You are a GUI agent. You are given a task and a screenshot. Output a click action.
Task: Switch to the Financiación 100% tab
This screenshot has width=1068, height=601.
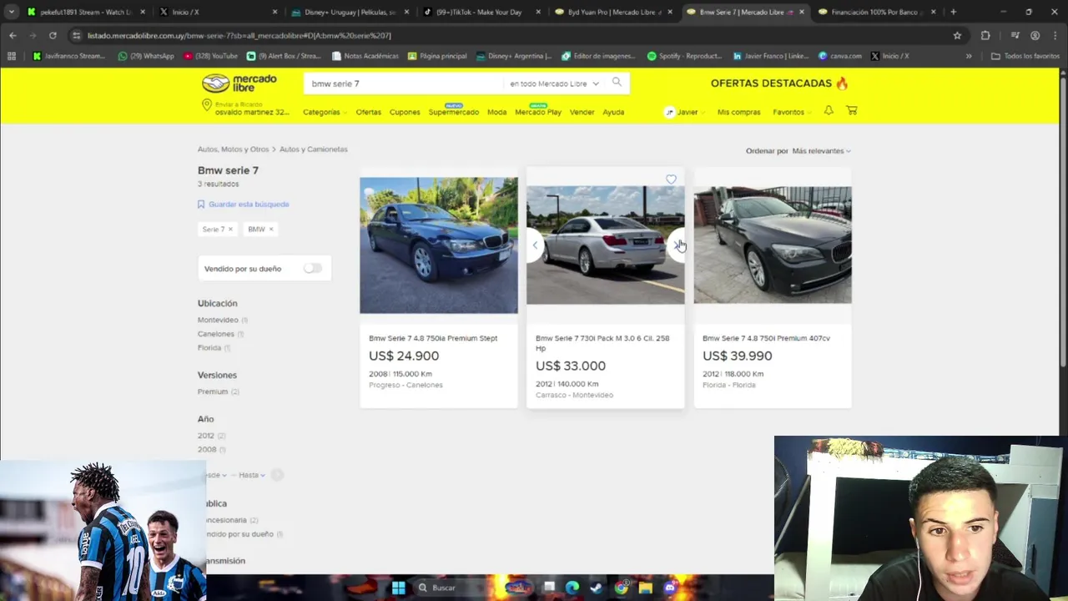(x=876, y=12)
